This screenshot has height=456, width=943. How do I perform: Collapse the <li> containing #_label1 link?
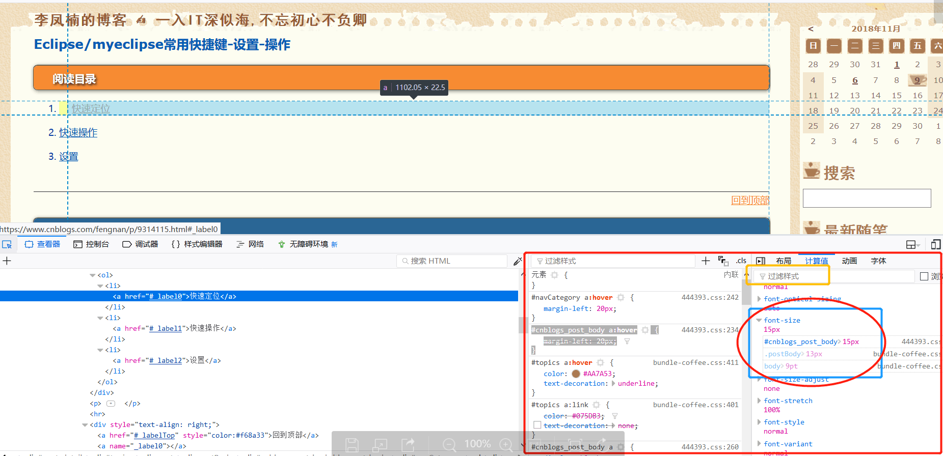[100, 318]
